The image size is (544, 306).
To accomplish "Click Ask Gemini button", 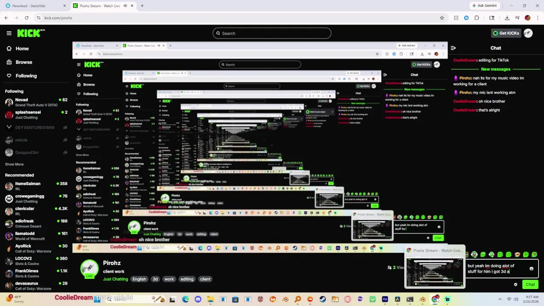I will [x=484, y=6].
